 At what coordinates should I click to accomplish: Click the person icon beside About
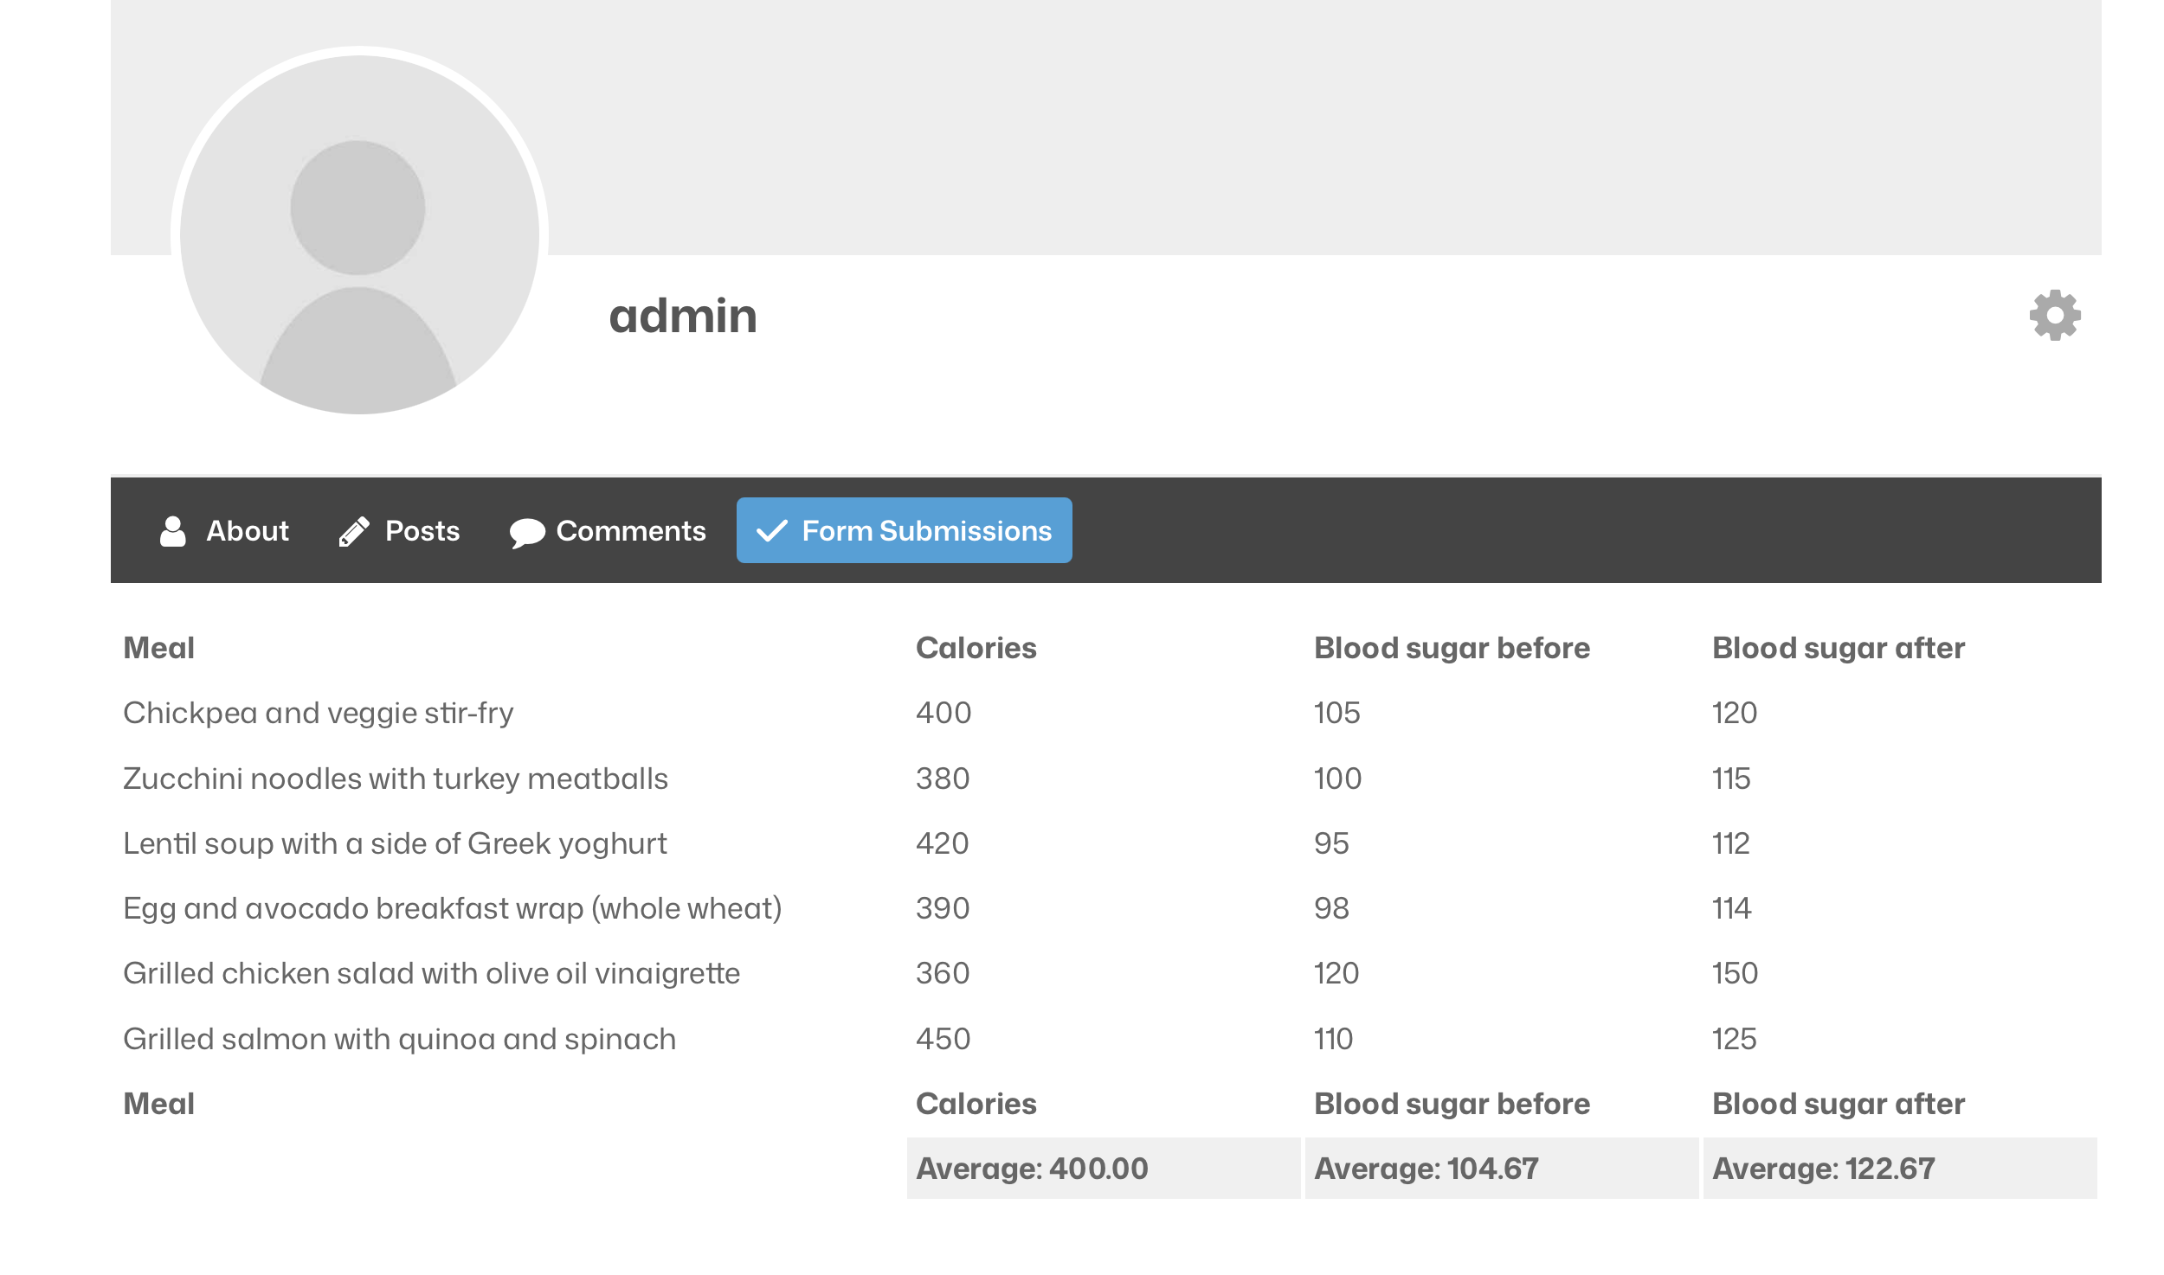pyautogui.click(x=173, y=530)
